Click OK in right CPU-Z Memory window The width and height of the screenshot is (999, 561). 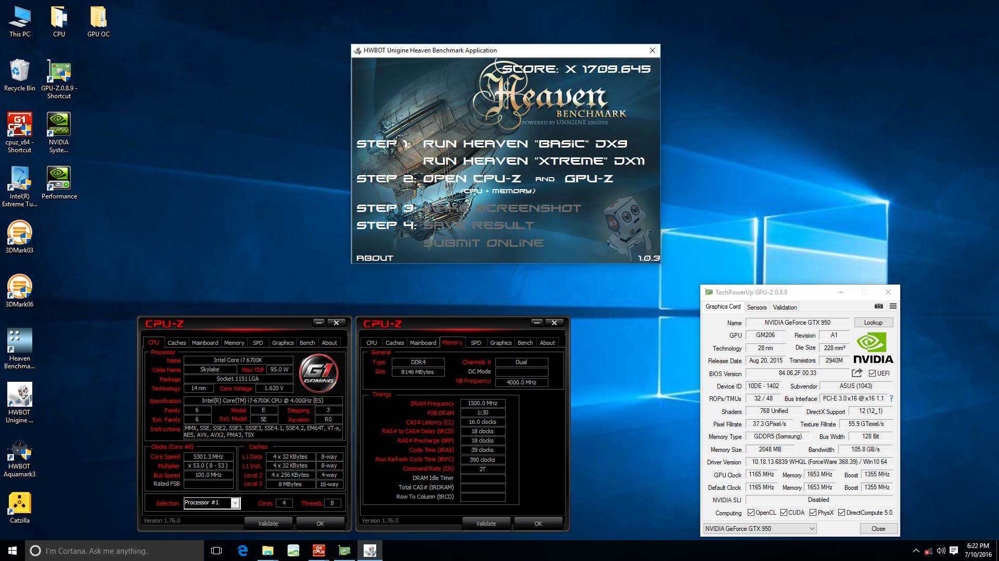point(538,524)
